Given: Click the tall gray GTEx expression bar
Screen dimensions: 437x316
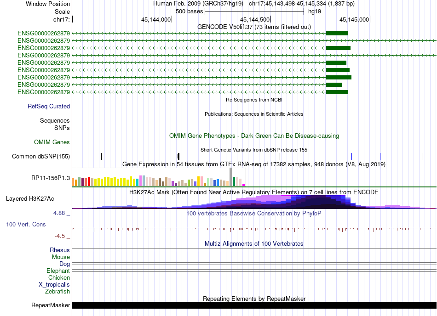Looking at the screenshot, I should coord(230,177).
